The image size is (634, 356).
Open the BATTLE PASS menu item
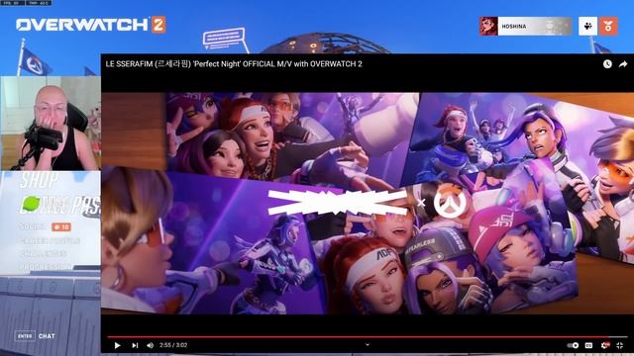click(x=59, y=206)
